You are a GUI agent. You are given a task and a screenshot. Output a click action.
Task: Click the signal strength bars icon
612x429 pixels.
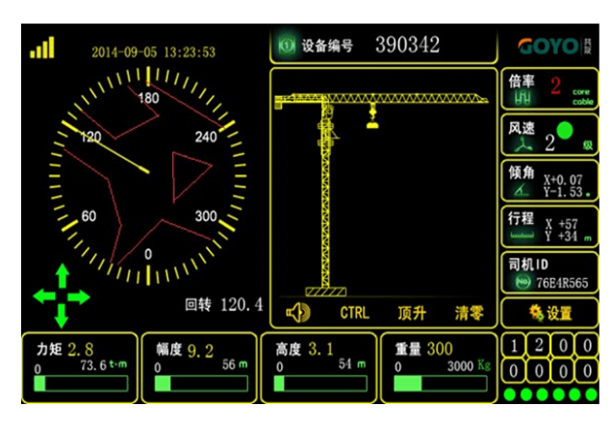point(42,47)
